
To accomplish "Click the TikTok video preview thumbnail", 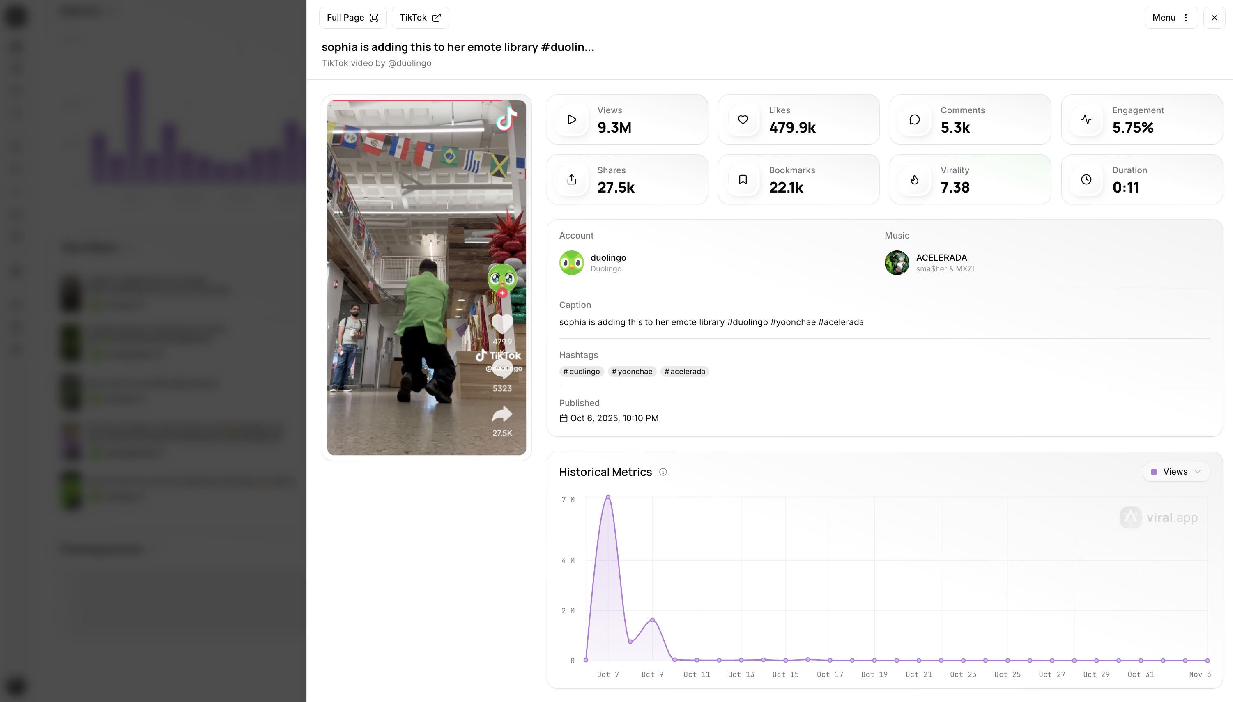I will click(426, 277).
